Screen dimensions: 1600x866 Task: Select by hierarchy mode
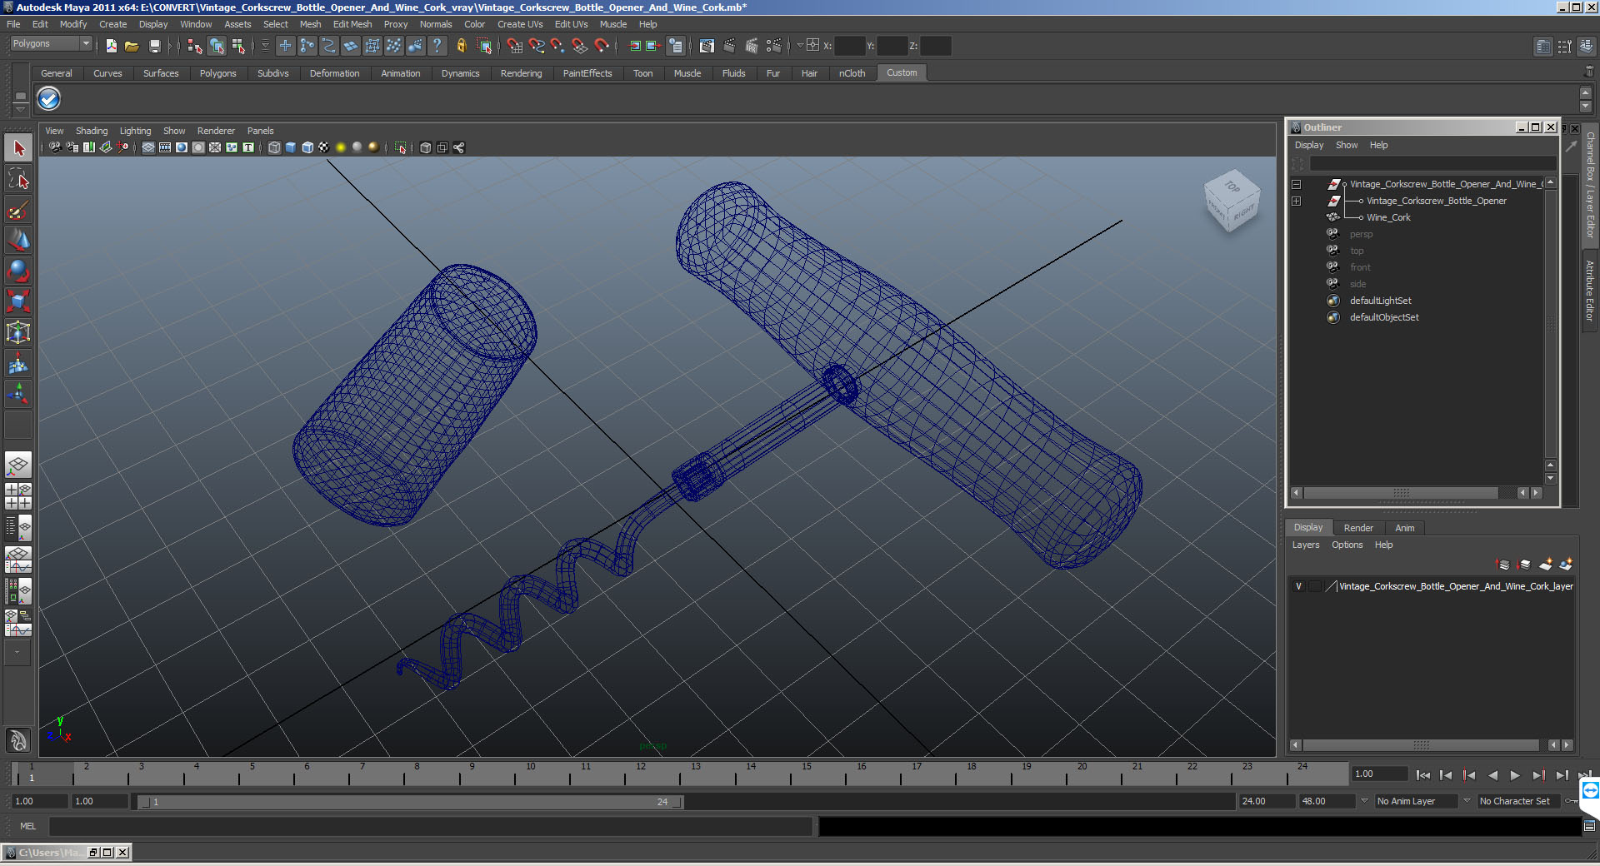pos(195,46)
